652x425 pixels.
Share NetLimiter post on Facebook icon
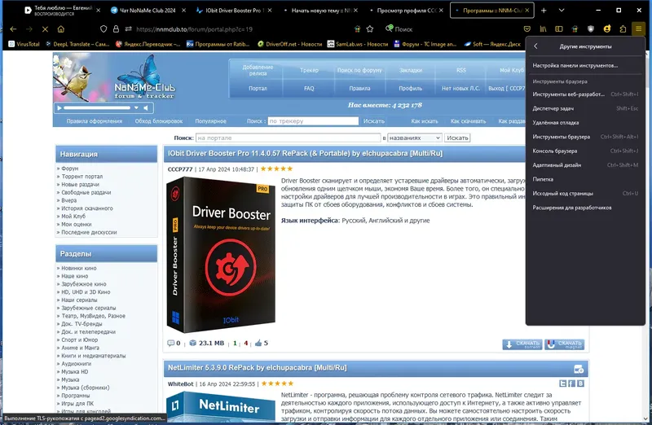572,383
